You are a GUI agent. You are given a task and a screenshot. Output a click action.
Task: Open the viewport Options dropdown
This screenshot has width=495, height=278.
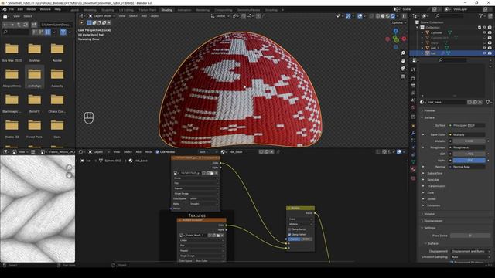pyautogui.click(x=398, y=22)
